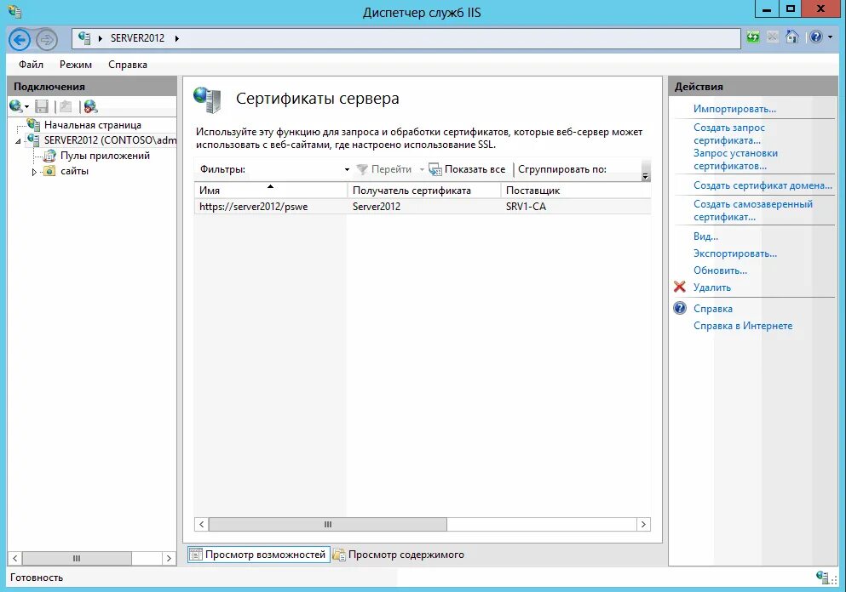Image resolution: width=846 pixels, height=592 pixels.
Task: Click the Up one level icon in Connections
Action: [x=66, y=106]
